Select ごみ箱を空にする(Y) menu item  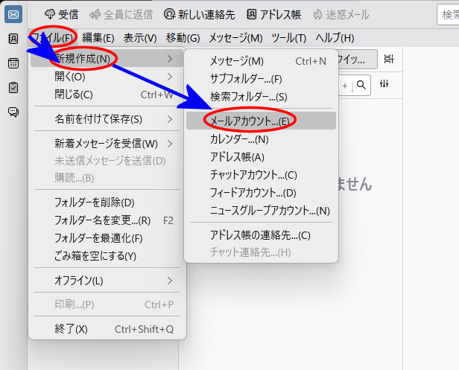click(x=95, y=255)
